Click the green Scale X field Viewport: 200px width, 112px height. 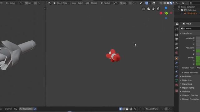pyautogui.click(x=198, y=58)
